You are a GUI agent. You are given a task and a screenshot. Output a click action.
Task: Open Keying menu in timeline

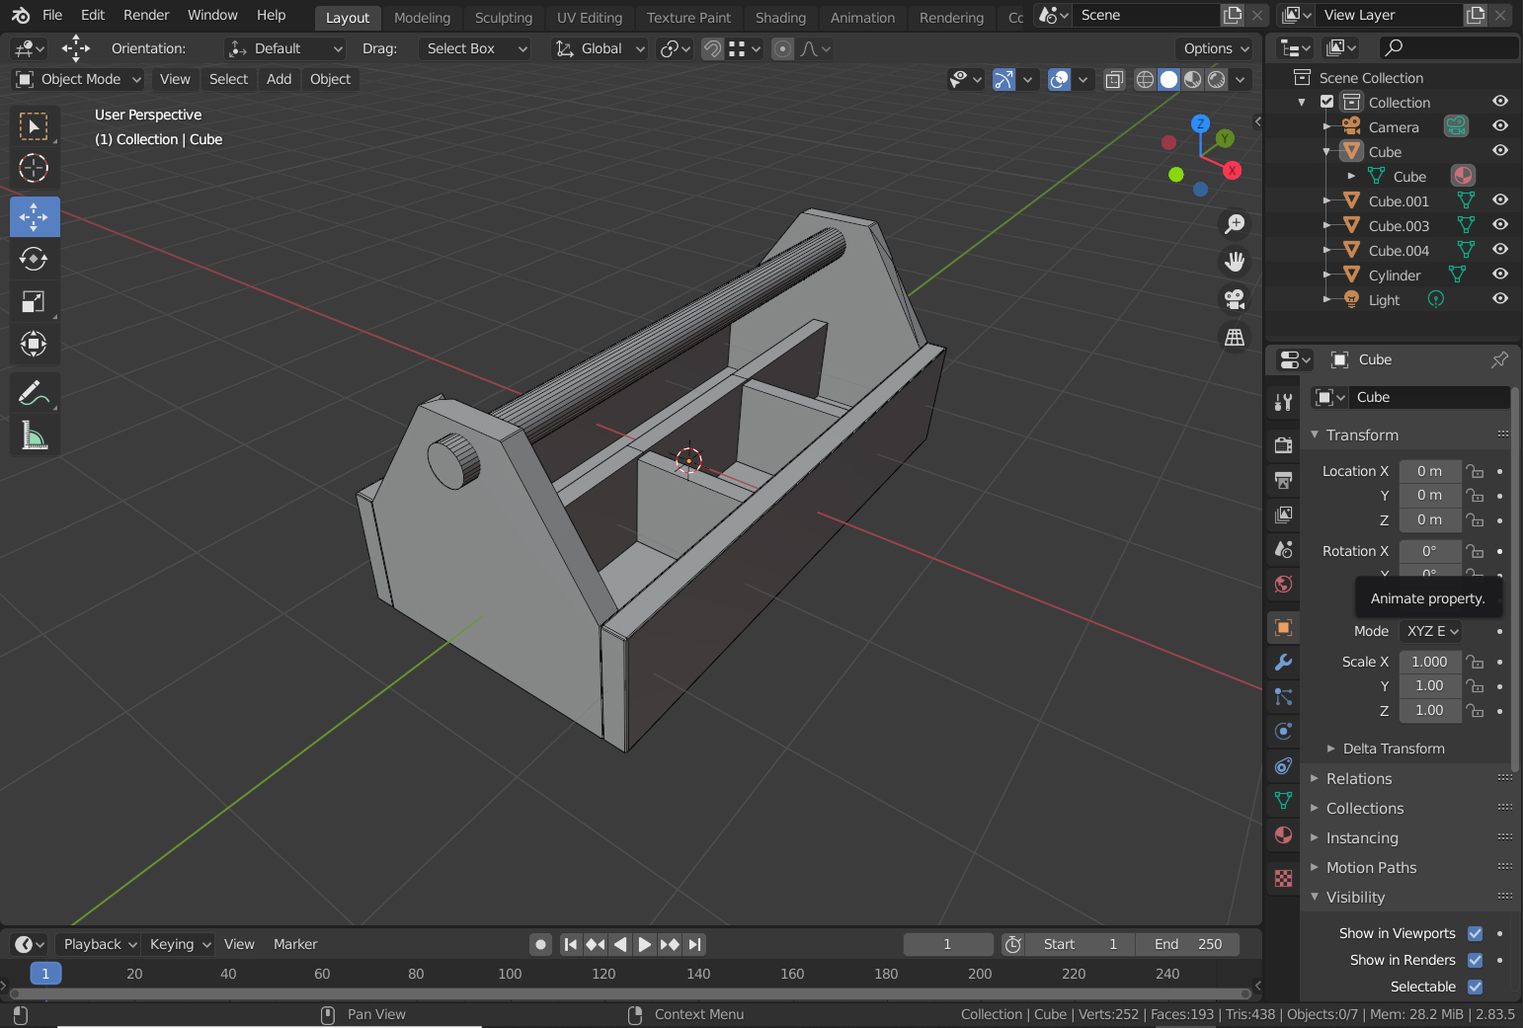tap(180, 944)
